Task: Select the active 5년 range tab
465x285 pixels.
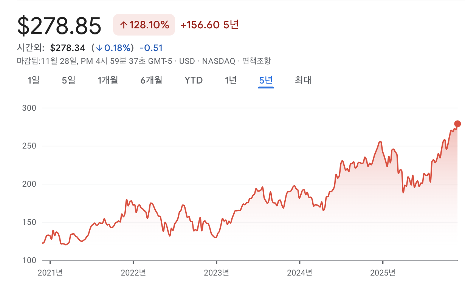Action: (266, 80)
